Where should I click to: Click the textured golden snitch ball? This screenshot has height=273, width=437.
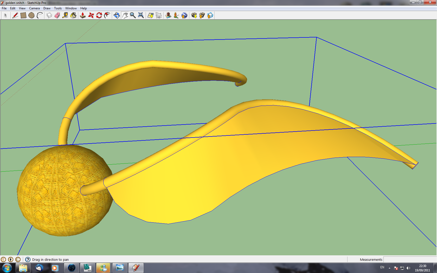(x=65, y=191)
